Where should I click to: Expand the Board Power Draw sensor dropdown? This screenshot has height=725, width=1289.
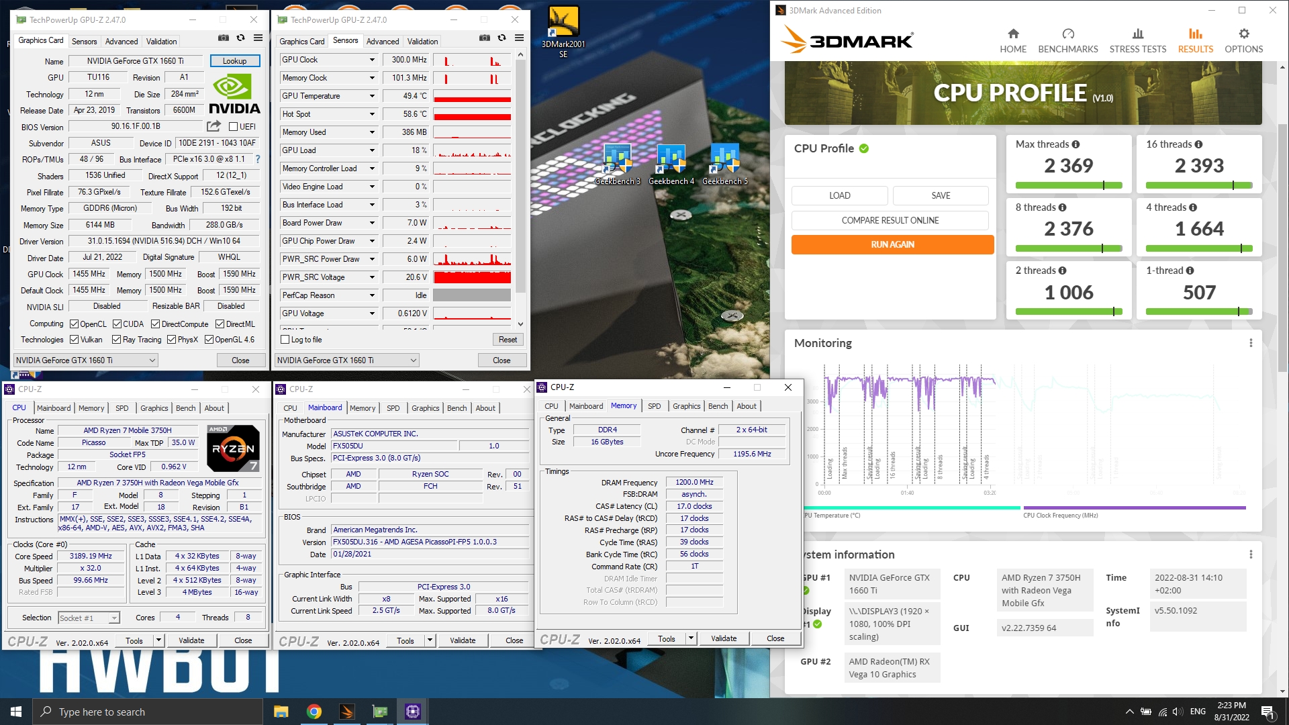372,223
